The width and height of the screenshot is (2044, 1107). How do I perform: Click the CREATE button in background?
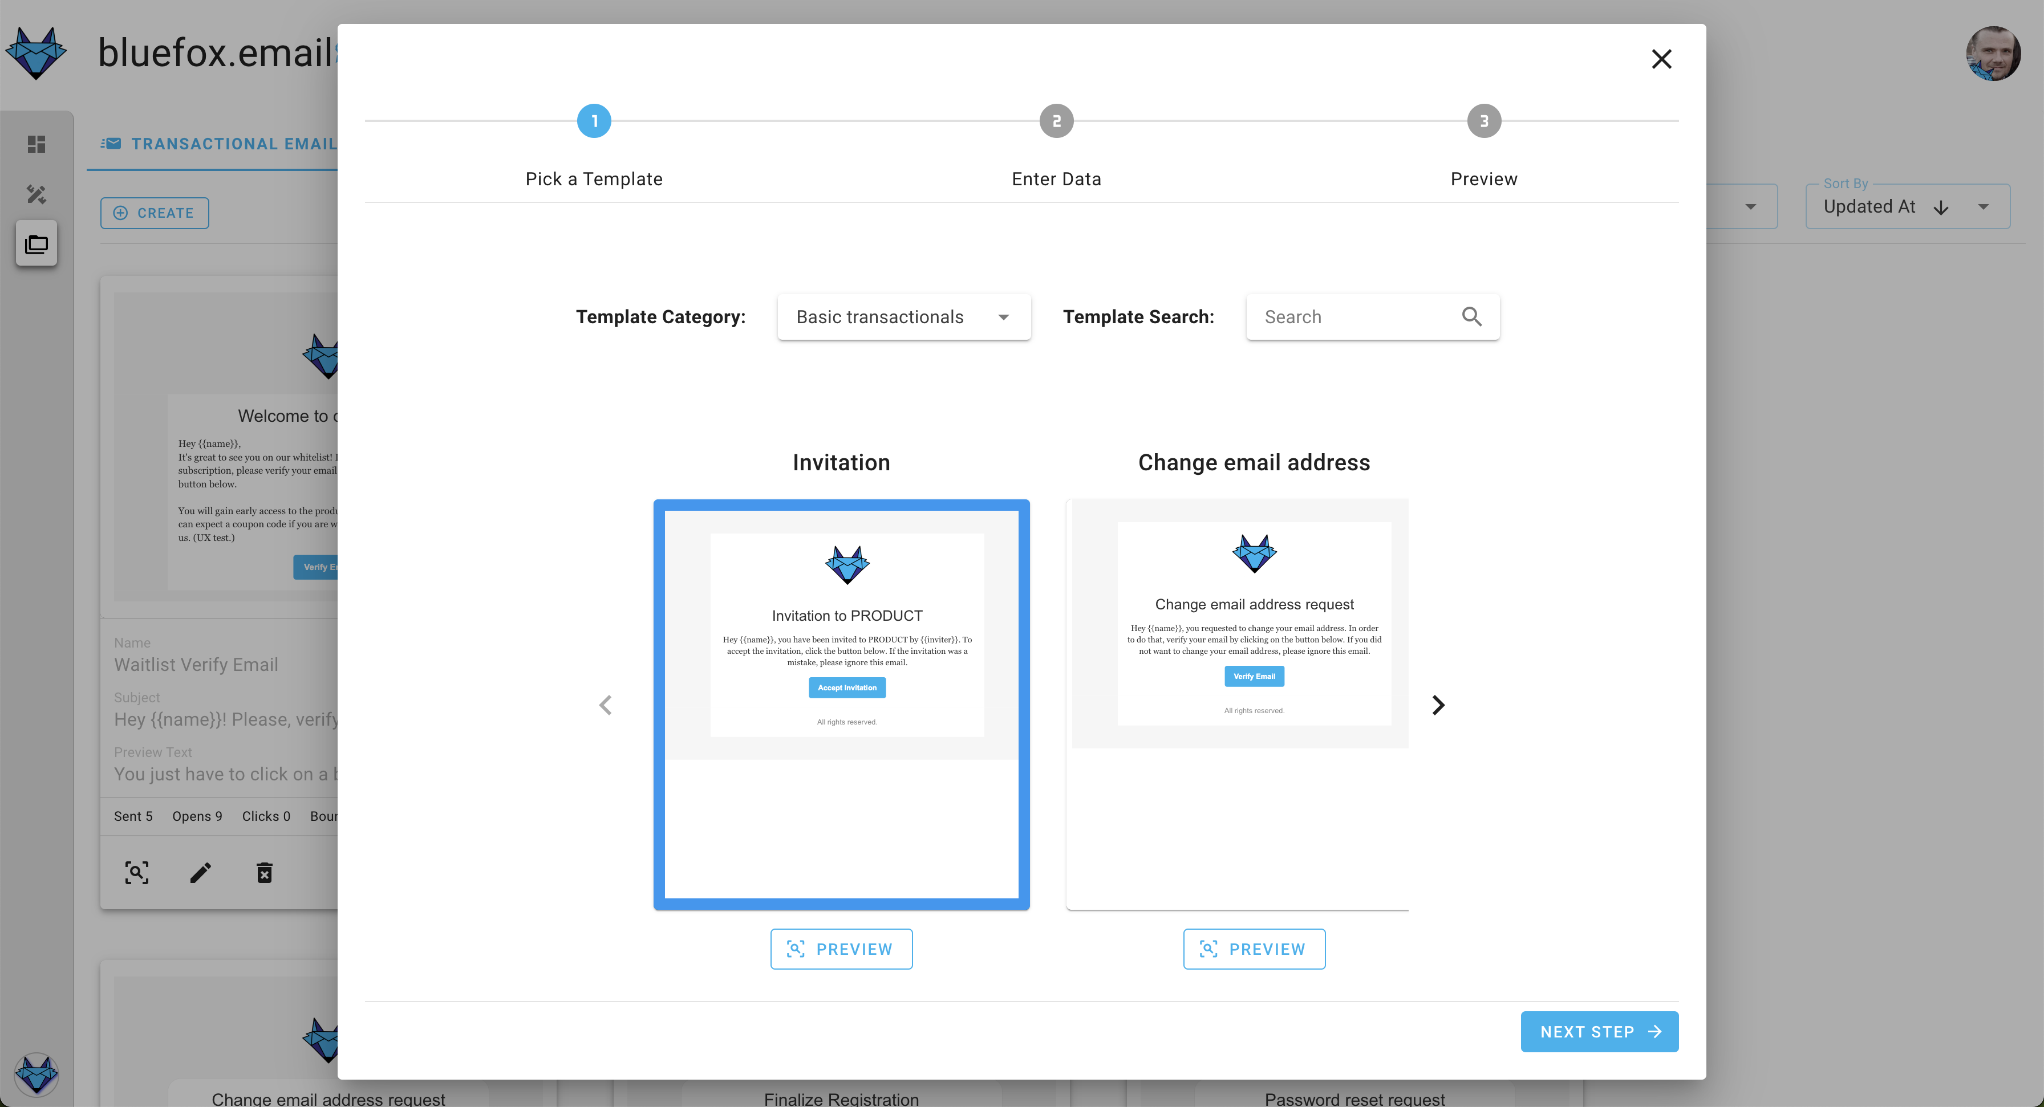(x=154, y=213)
